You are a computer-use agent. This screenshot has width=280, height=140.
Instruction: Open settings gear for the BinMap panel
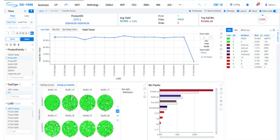point(145,97)
